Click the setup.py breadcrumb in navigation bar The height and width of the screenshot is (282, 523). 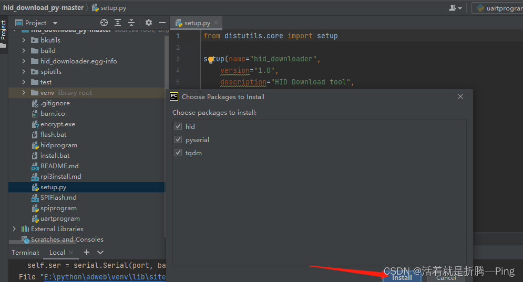pos(109,8)
